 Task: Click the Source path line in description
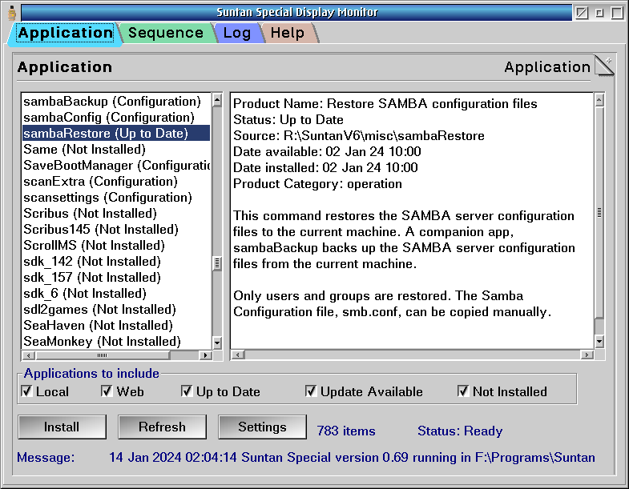tap(359, 136)
